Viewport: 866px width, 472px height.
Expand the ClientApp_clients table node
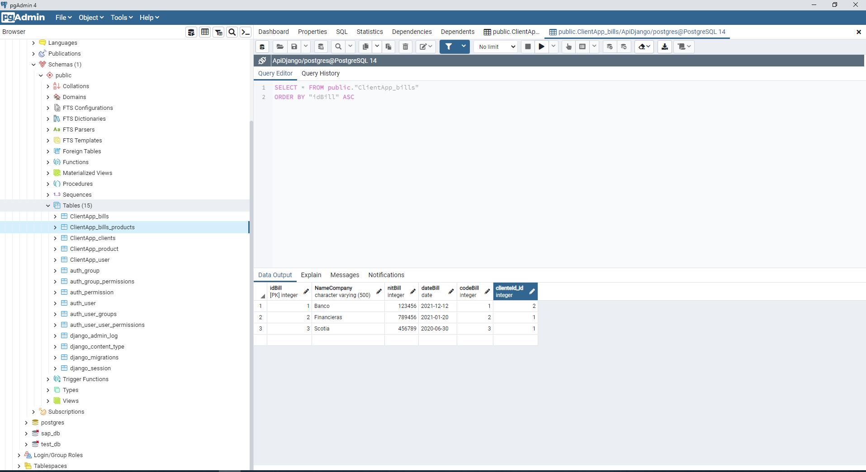(x=56, y=238)
